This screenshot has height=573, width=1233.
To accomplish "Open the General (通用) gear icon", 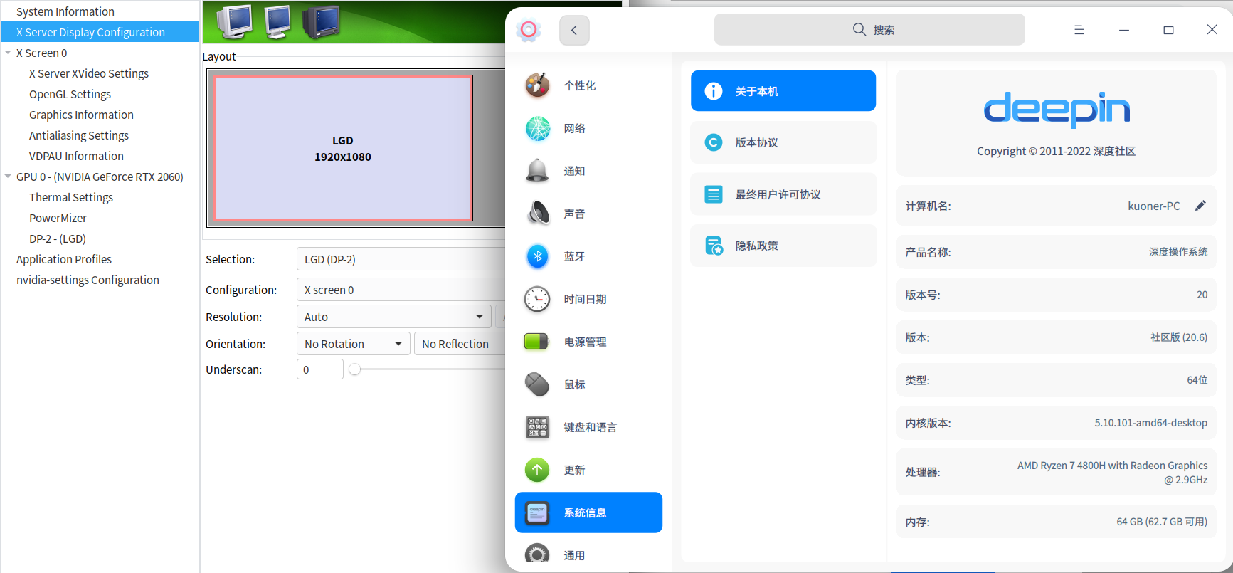I will point(537,554).
